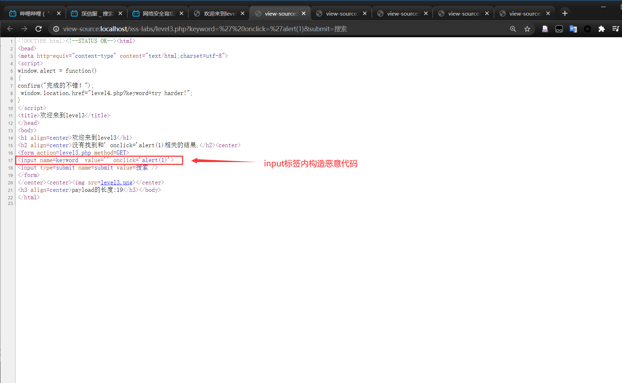
Task: Go back to the previous page
Action: click(10, 29)
